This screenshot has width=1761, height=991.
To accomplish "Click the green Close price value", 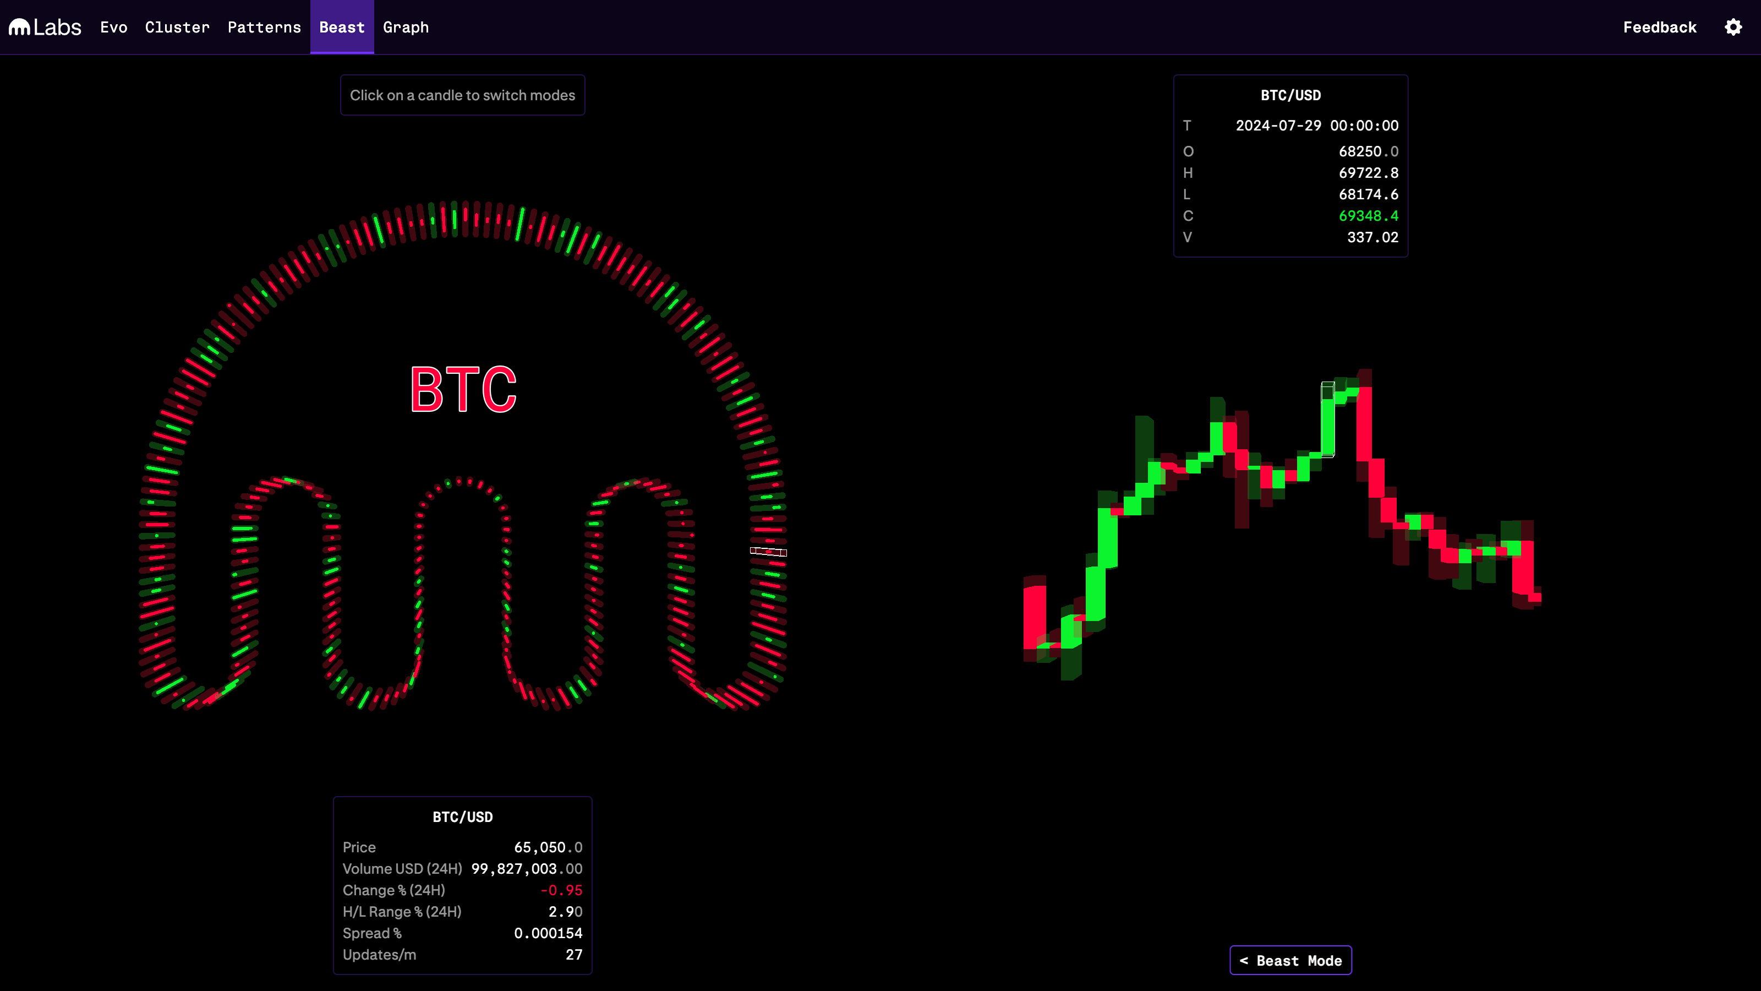I will 1368,216.
